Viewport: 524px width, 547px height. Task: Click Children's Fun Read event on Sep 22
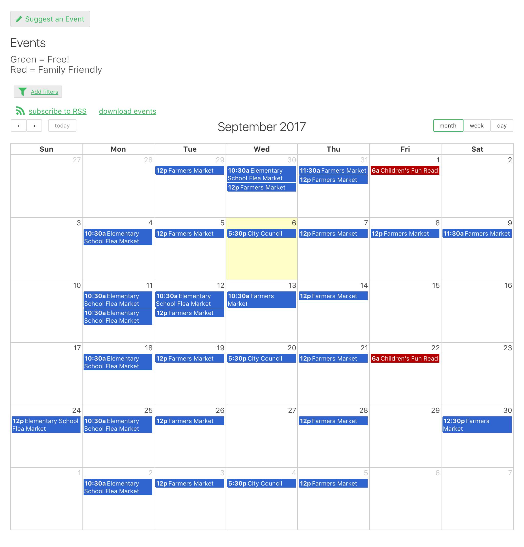pos(405,359)
